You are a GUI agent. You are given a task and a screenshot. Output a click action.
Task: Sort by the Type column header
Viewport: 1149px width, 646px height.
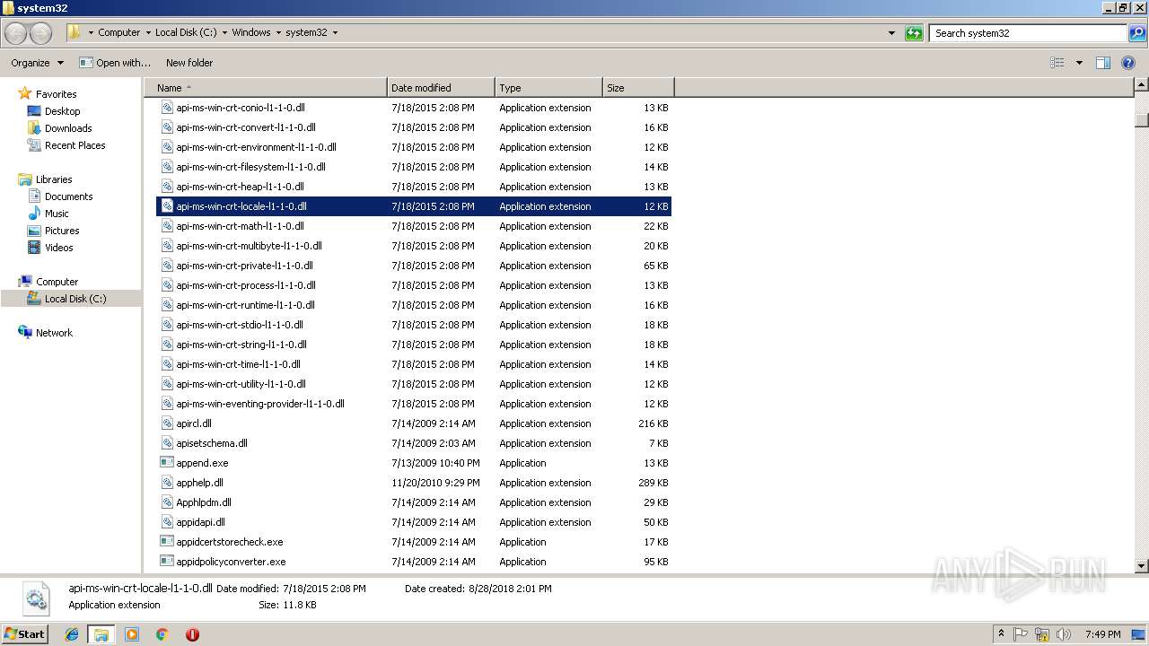(548, 88)
